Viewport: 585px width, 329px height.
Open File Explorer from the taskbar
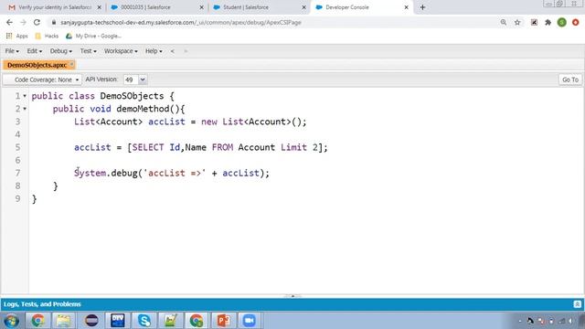point(63,321)
